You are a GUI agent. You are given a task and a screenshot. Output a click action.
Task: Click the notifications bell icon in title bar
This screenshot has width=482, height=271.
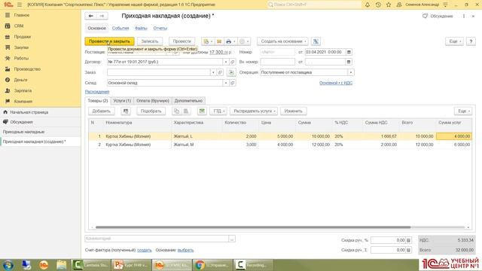coord(368,5)
